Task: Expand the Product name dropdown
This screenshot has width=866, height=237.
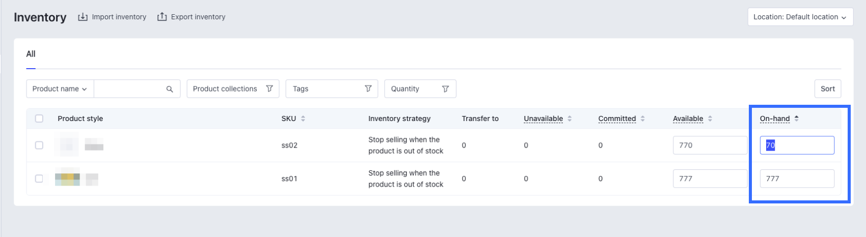Action: pyautogui.click(x=60, y=89)
